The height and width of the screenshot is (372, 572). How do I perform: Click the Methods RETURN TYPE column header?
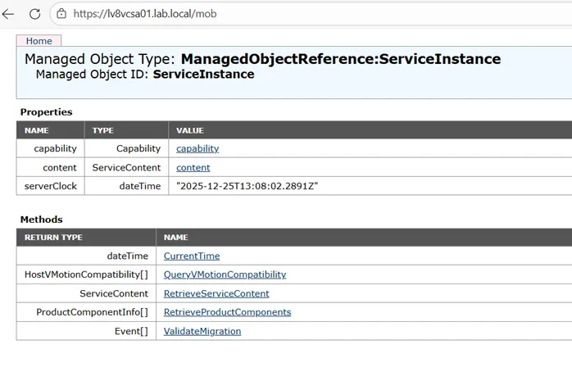pos(53,238)
